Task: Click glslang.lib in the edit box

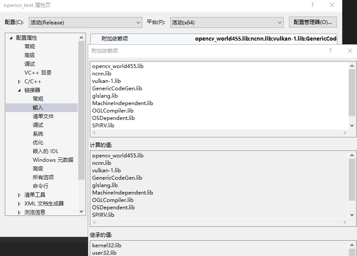Action: click(x=105, y=96)
